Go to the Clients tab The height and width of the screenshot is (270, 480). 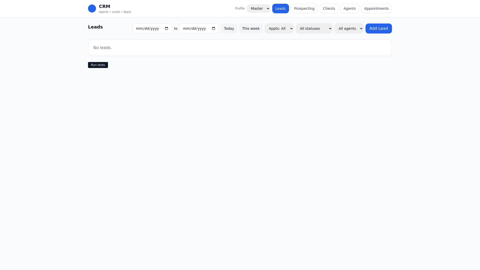tap(329, 8)
